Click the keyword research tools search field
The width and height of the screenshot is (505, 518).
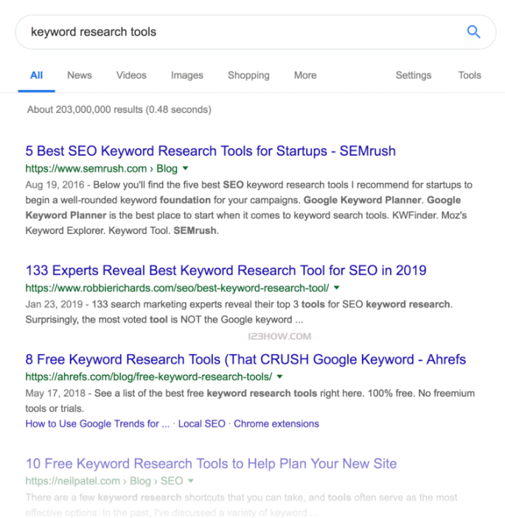pyautogui.click(x=236, y=32)
